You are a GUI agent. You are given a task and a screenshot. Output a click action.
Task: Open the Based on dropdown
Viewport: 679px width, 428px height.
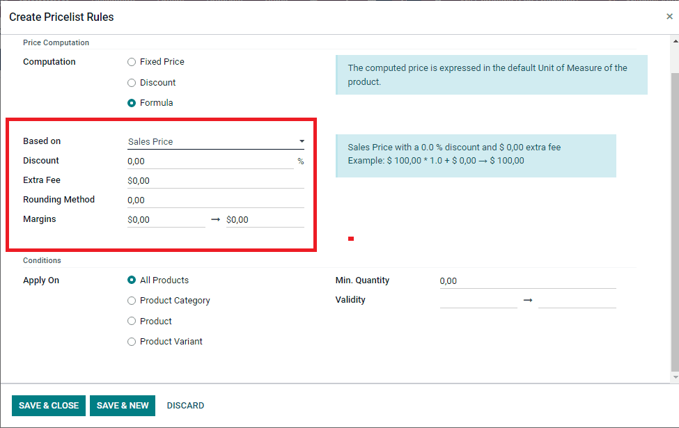(301, 141)
